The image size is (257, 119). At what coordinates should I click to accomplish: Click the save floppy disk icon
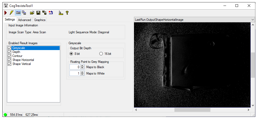tap(38, 13)
